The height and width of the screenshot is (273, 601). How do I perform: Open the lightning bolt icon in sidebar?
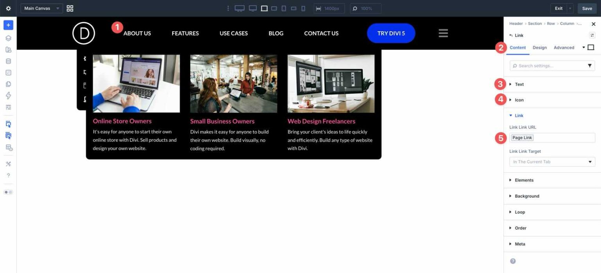point(8,96)
